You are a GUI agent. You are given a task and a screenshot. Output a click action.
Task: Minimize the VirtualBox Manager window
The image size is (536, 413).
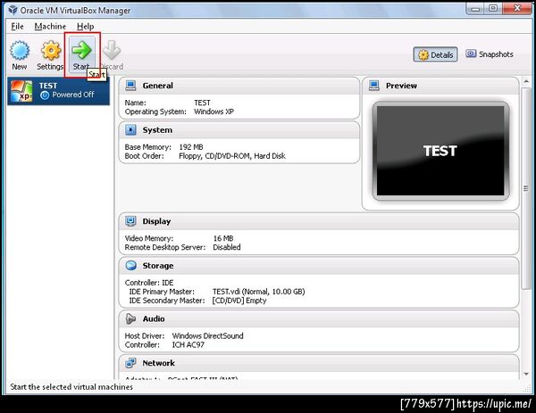tap(475, 8)
